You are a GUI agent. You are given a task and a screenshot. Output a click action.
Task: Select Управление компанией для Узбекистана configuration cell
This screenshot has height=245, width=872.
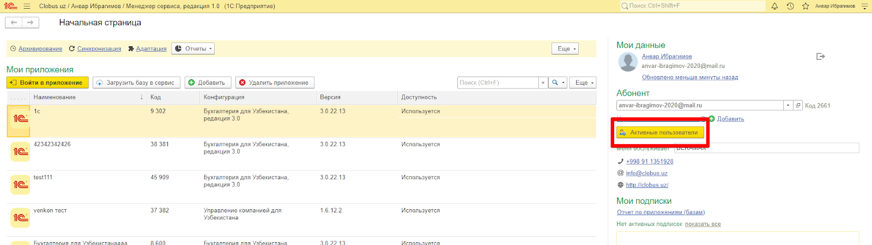243,214
